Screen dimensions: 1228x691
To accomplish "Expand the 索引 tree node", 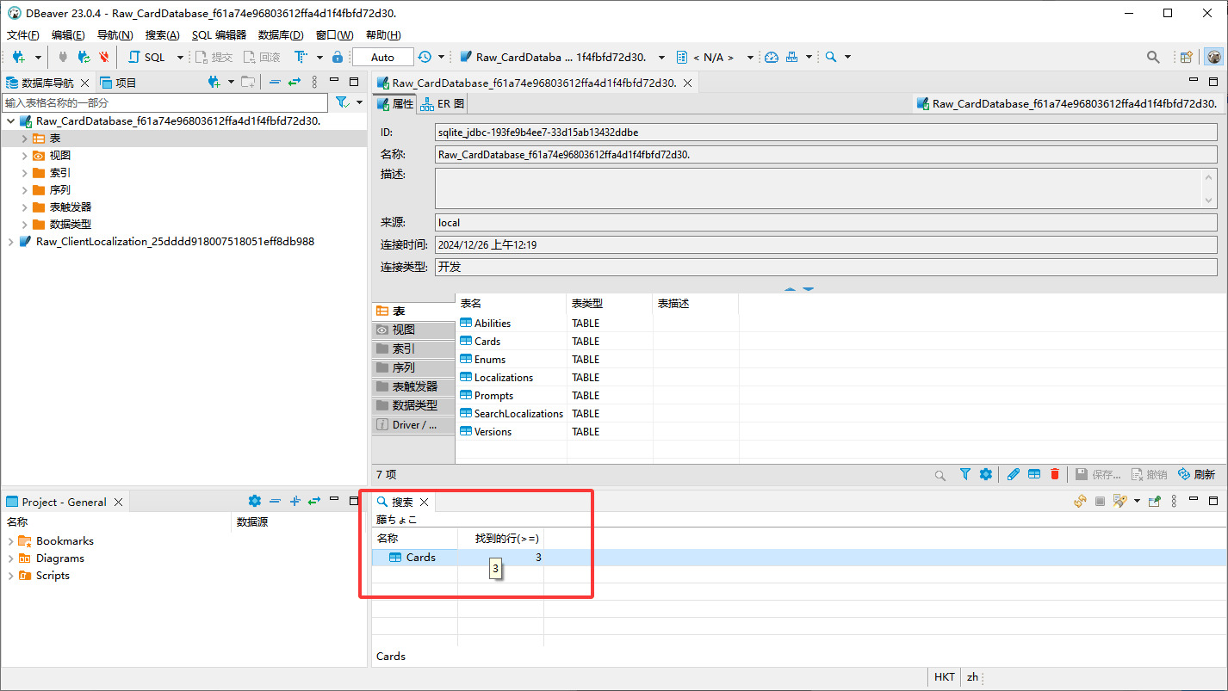I will (x=25, y=173).
